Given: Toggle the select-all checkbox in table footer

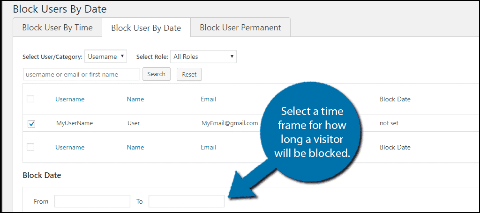Looking at the screenshot, I should [x=30, y=147].
